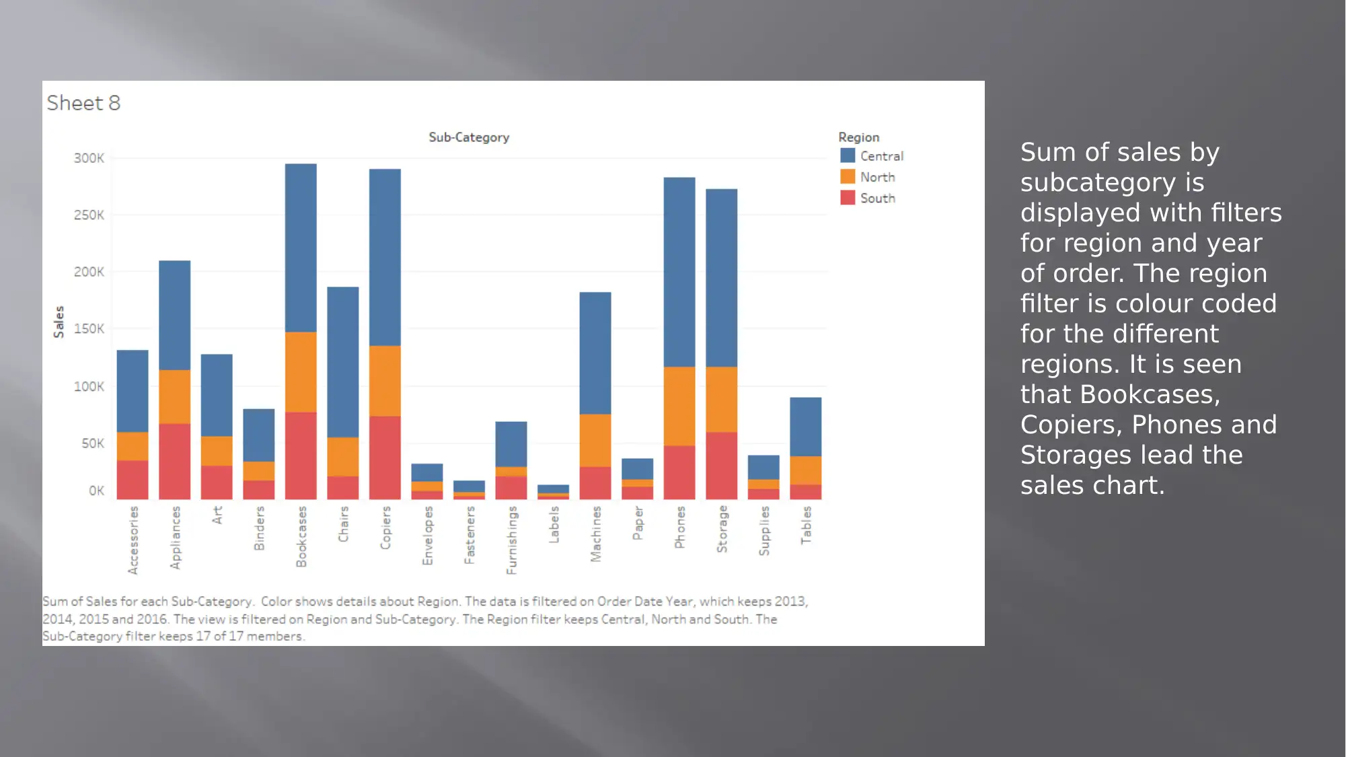Click the 'Copiers' axis label

[385, 528]
